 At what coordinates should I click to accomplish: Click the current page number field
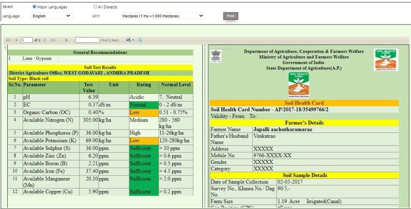tap(27, 40)
